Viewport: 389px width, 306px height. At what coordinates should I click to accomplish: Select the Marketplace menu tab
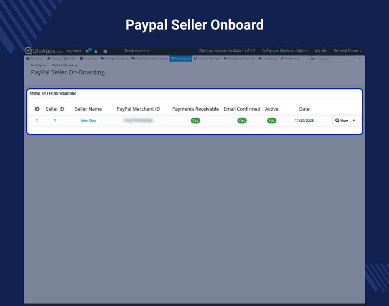181,58
